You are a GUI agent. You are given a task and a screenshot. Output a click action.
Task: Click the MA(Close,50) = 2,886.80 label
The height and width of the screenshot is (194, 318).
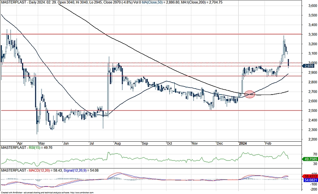click(x=160, y=2)
